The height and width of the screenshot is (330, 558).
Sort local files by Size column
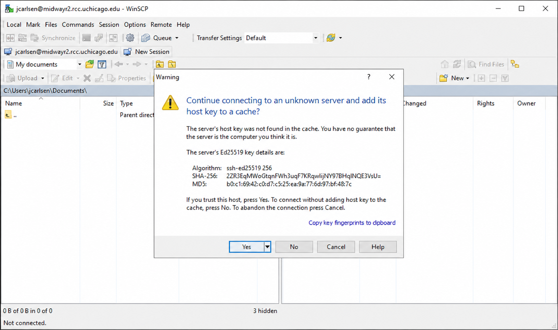pos(99,103)
